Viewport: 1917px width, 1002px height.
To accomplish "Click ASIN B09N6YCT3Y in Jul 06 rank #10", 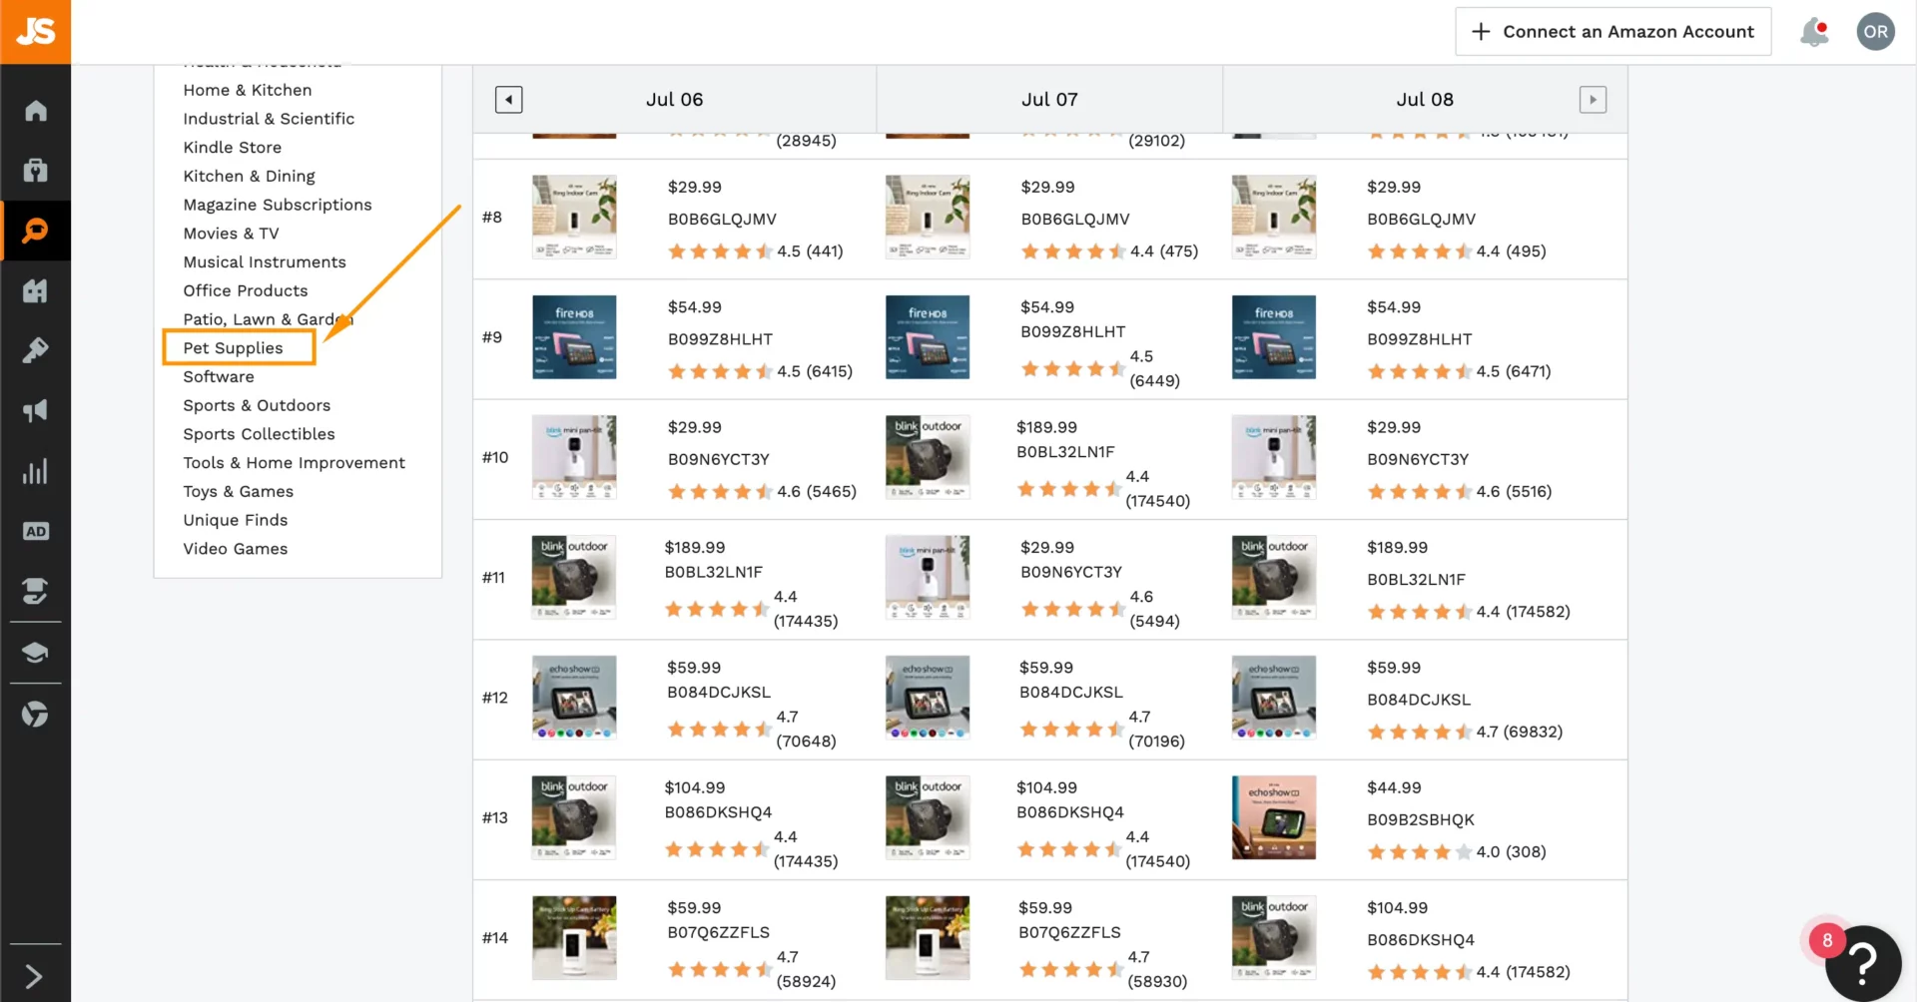I will pyautogui.click(x=718, y=460).
